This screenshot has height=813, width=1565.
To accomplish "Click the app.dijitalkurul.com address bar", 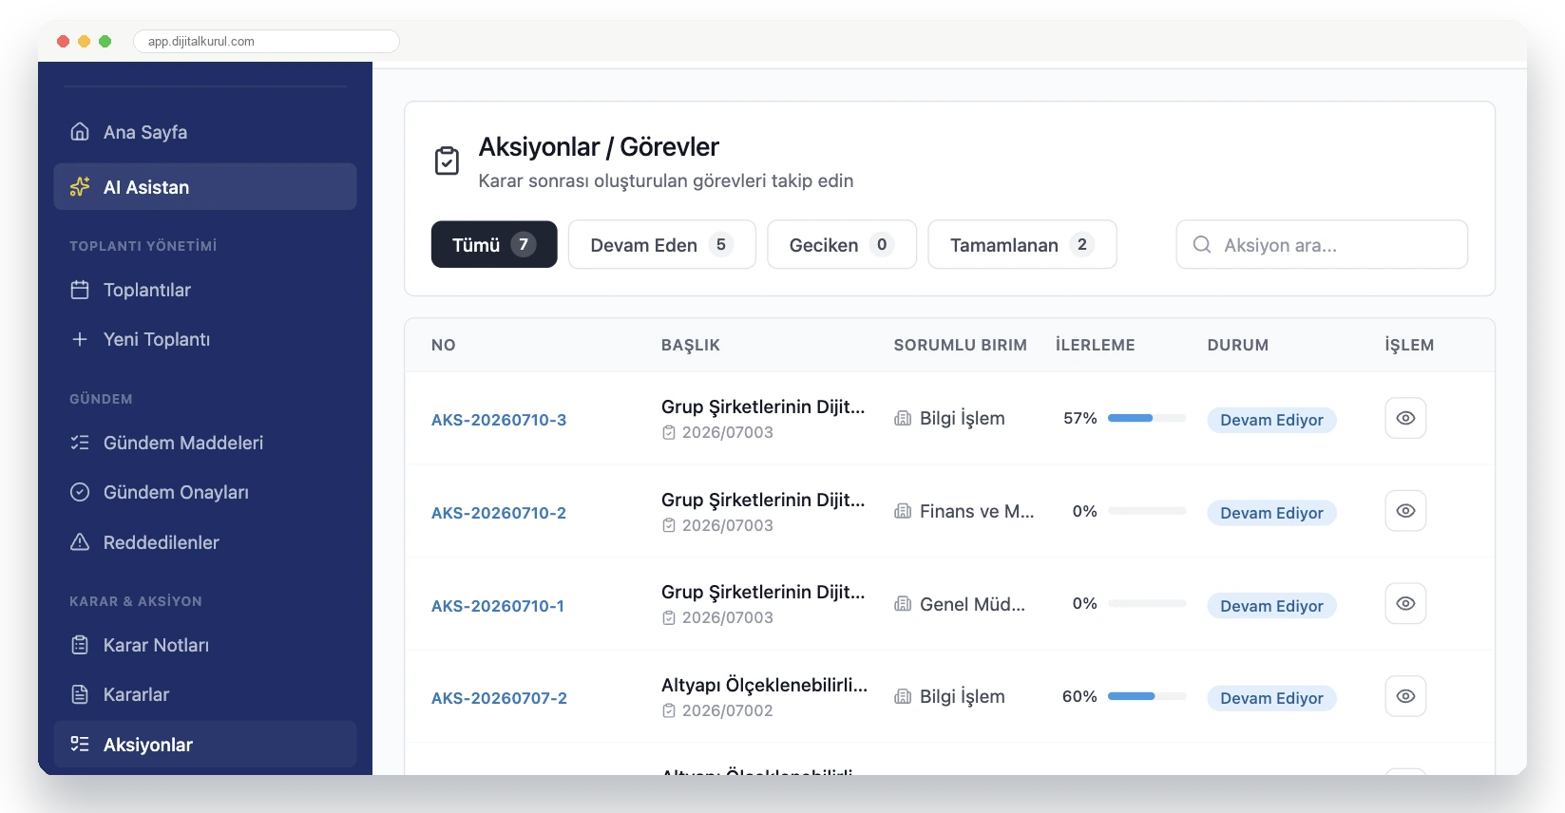I will [x=266, y=41].
